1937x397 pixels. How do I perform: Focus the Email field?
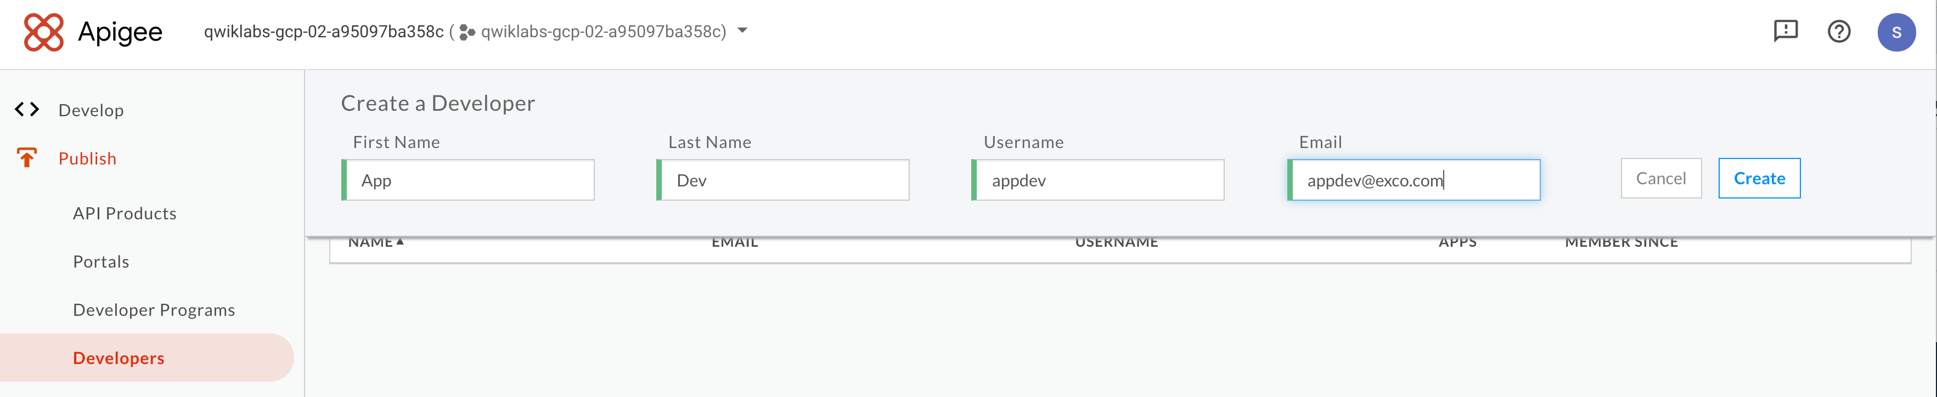(1414, 180)
